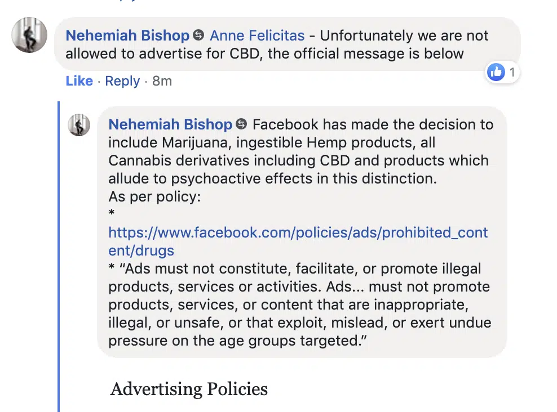The height and width of the screenshot is (412, 557).
Task: Click Reply under Nehemiah Bishop's comment
Action: [122, 81]
